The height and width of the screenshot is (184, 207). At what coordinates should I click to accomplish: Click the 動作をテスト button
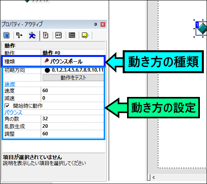pos(73,78)
